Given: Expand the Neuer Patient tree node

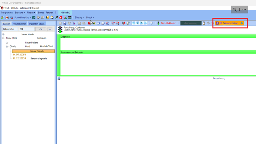Looking at the screenshot, I should (7, 43).
